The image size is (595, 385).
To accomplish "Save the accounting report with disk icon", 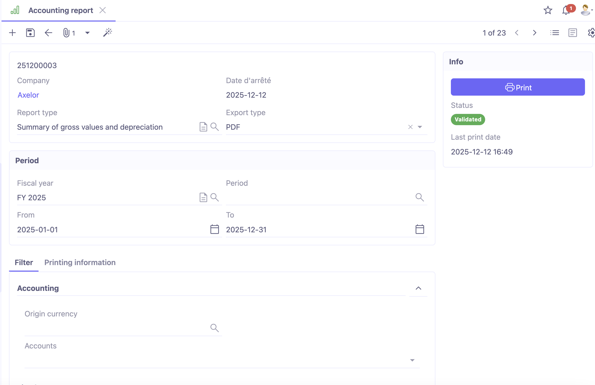I will tap(30, 33).
